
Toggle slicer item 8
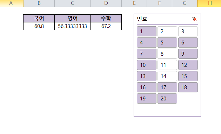click(x=167, y=54)
